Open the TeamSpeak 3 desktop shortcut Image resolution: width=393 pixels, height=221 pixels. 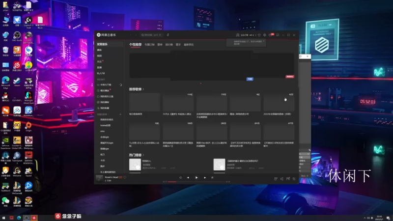pos(17,158)
